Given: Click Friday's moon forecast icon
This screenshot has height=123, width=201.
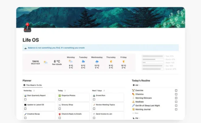Looking at the screenshot, I should (124, 61).
